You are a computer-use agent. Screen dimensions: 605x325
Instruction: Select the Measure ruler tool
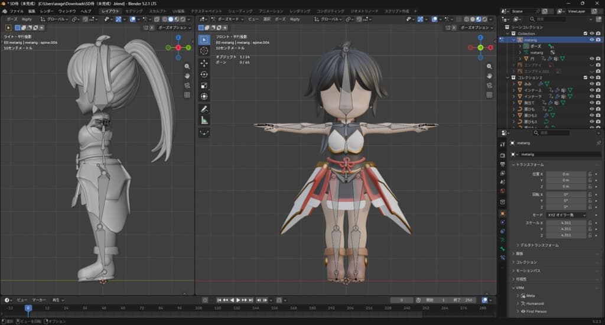click(204, 121)
